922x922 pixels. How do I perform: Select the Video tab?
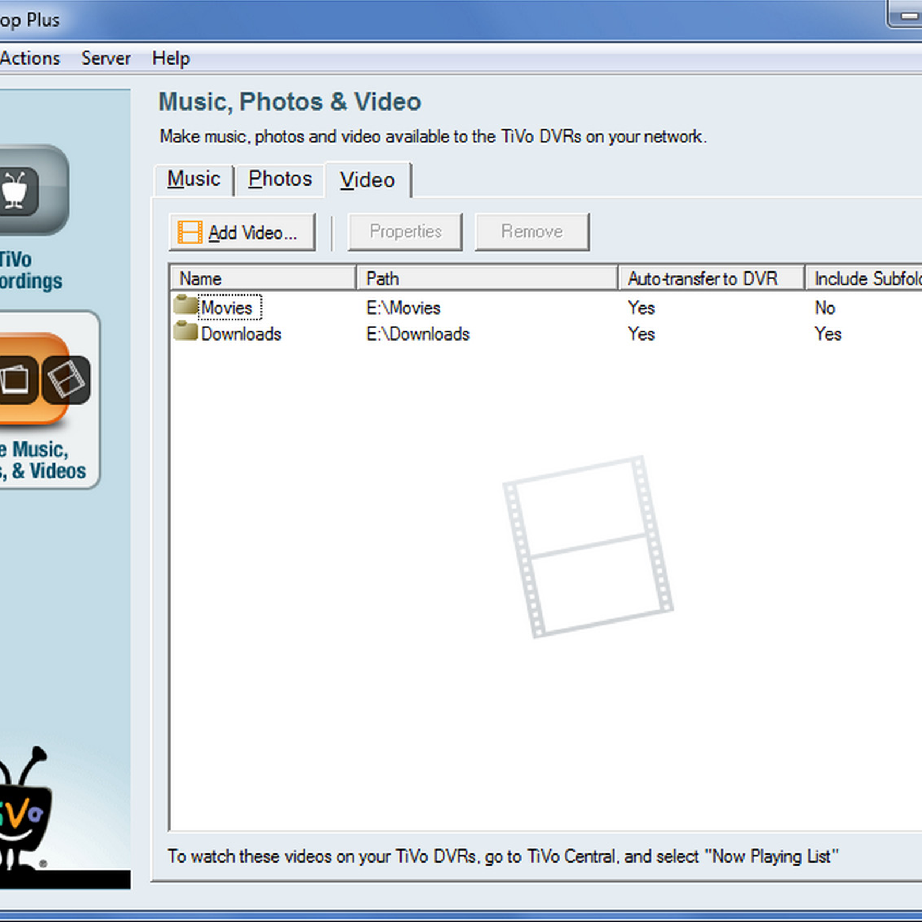point(368,180)
